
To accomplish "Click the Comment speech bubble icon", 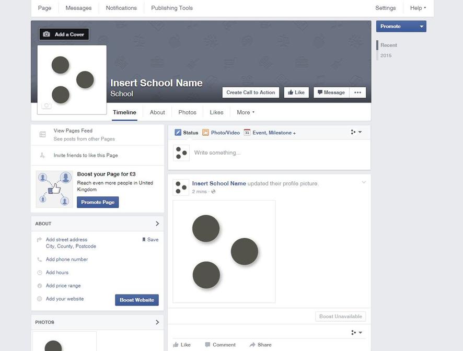I will (207, 345).
